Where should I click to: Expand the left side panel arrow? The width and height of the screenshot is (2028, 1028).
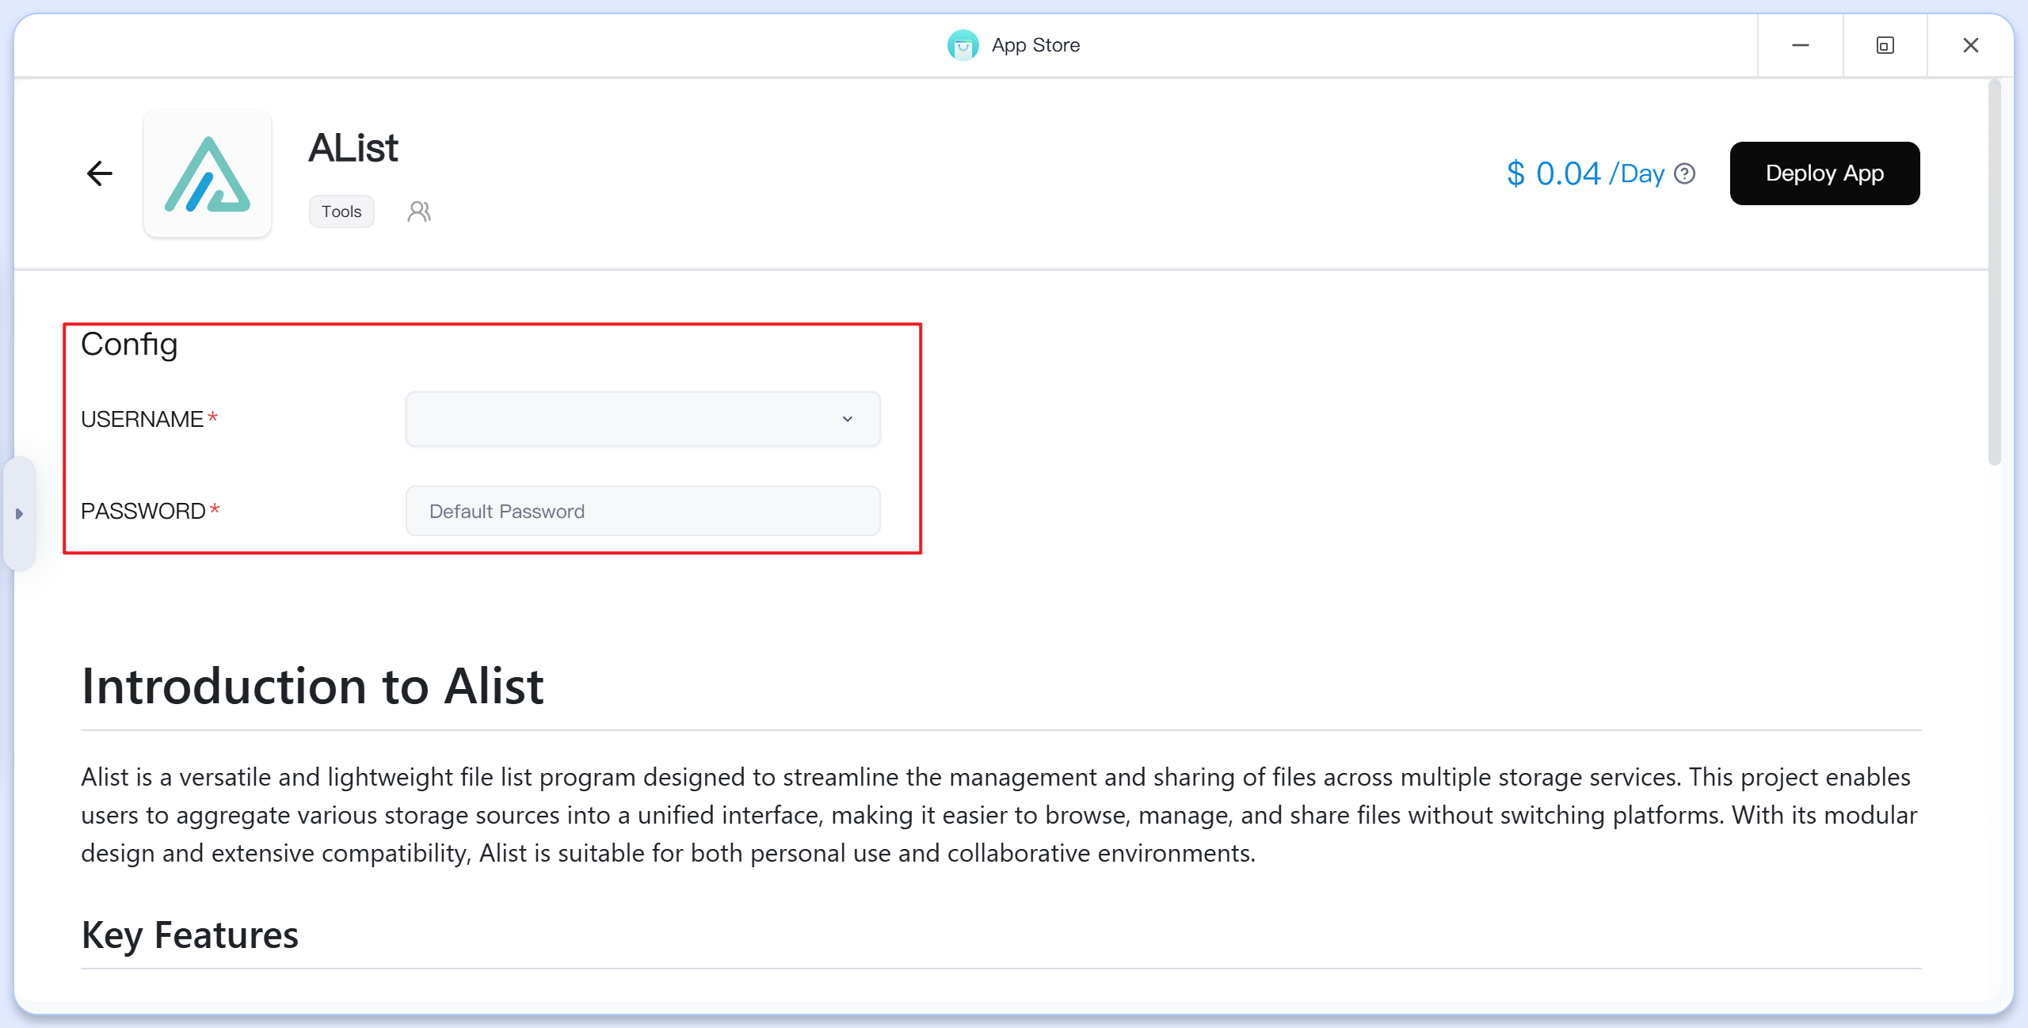tap(19, 514)
